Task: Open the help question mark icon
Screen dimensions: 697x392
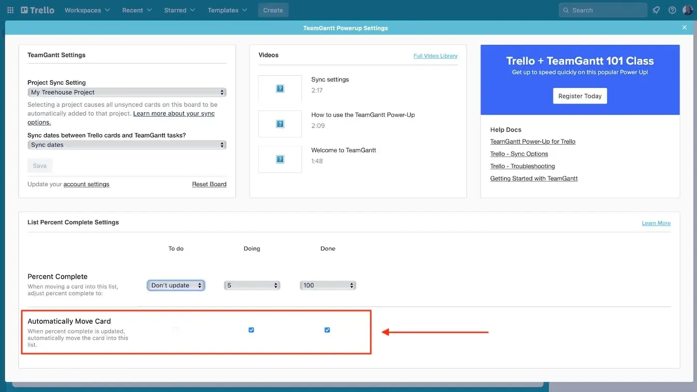Action: (x=672, y=10)
